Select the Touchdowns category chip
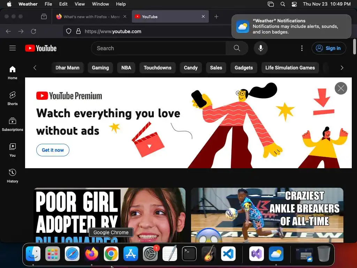The image size is (357, 268). [158, 68]
